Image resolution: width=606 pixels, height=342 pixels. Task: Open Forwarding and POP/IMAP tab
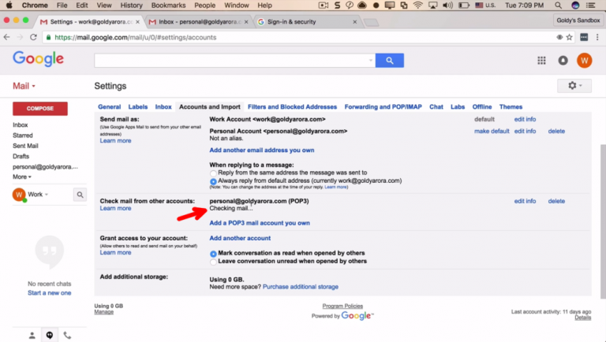click(383, 107)
